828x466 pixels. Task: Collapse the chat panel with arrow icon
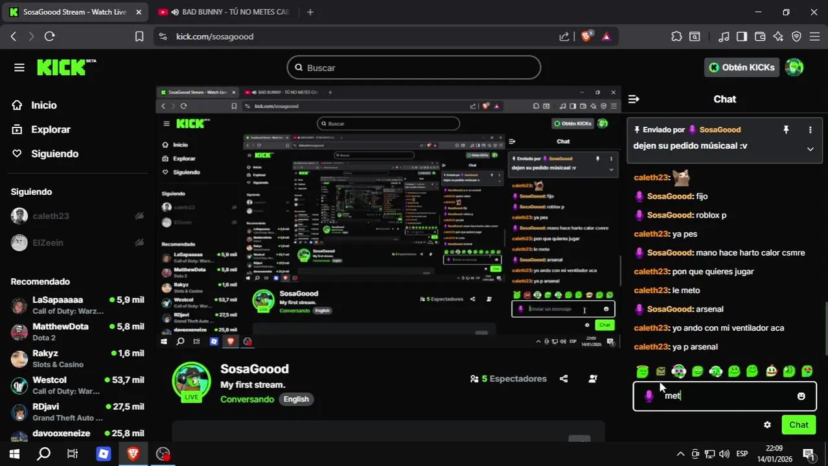(x=634, y=99)
